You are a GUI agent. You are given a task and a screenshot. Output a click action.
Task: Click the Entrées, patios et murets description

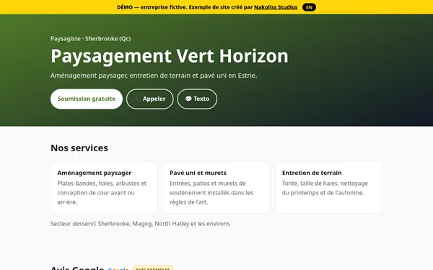pos(211,192)
